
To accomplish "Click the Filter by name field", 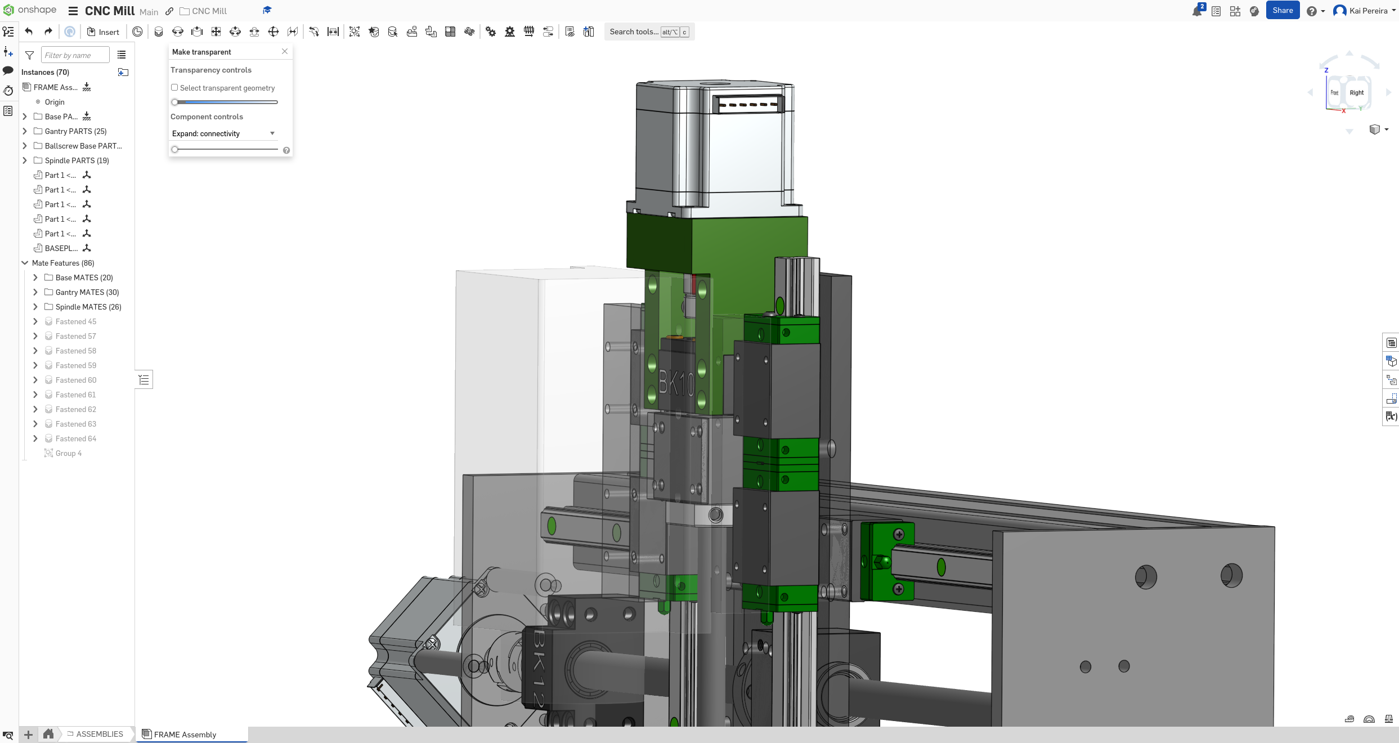I will [75, 55].
